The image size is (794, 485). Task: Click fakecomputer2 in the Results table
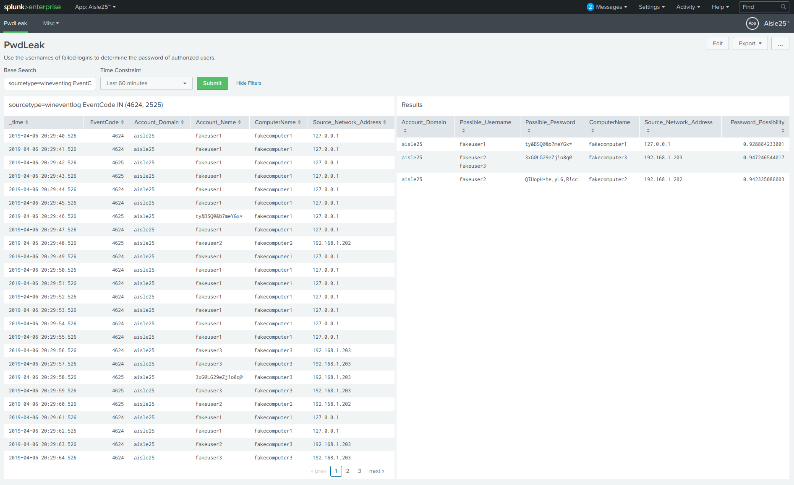click(608, 179)
